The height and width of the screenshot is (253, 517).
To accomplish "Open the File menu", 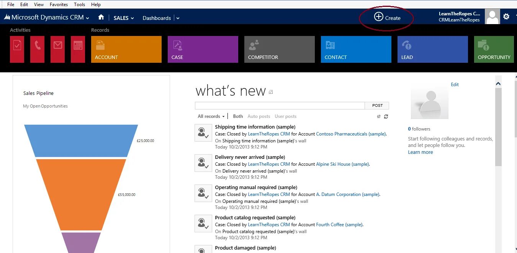I will pyautogui.click(x=11, y=5).
